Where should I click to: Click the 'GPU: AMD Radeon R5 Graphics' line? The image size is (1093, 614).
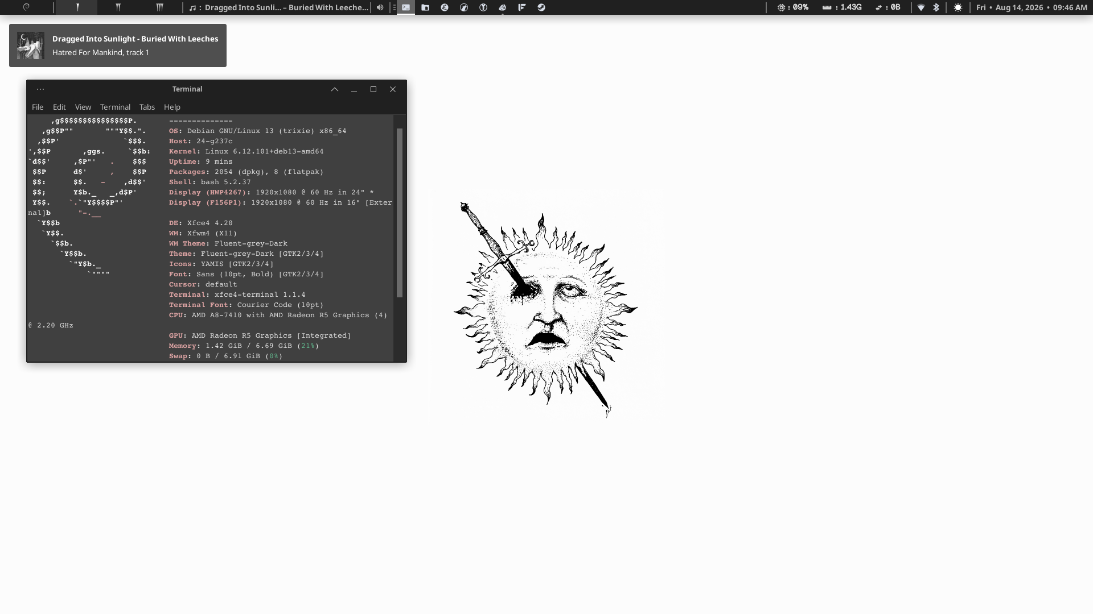260,335
